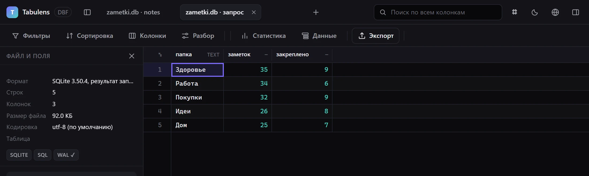Toggle the right side panel icon
589x176 pixels.
[576, 12]
